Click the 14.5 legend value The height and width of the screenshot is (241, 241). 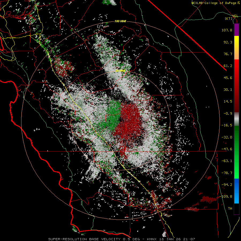pyautogui.click(x=228, y=101)
